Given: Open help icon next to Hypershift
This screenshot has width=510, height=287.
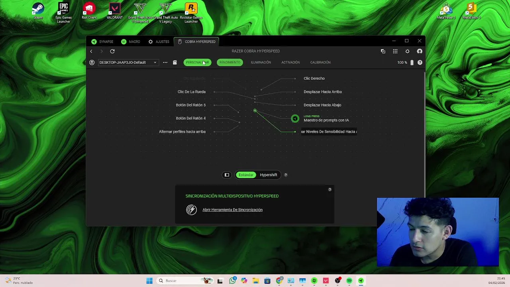Looking at the screenshot, I should pos(286,175).
